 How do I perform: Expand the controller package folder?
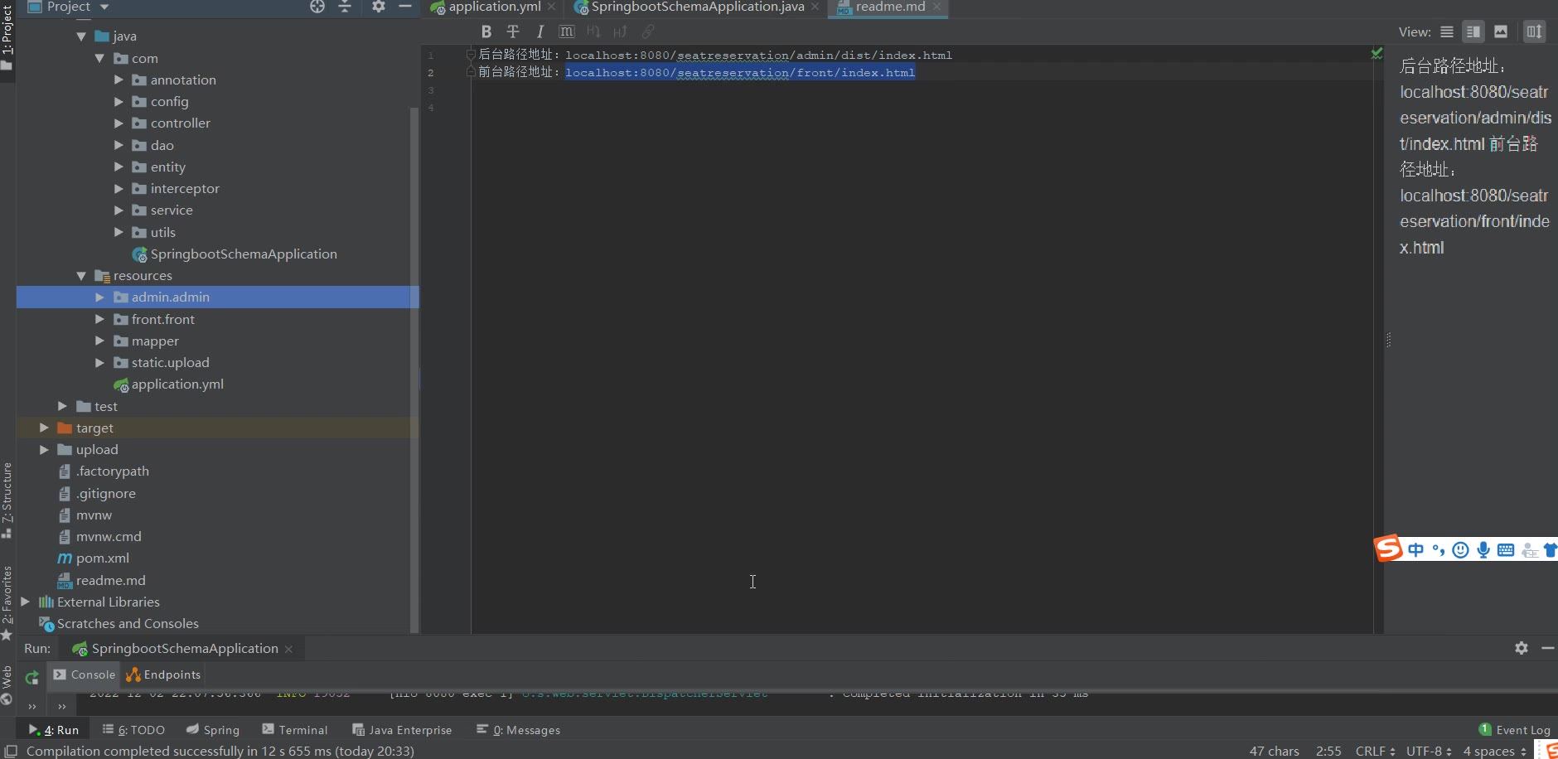[x=119, y=123]
